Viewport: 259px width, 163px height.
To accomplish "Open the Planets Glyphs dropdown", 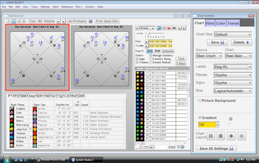I will pos(233,75).
